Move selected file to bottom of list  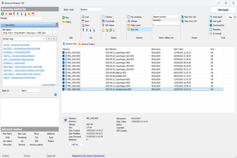[x=94, y=30]
